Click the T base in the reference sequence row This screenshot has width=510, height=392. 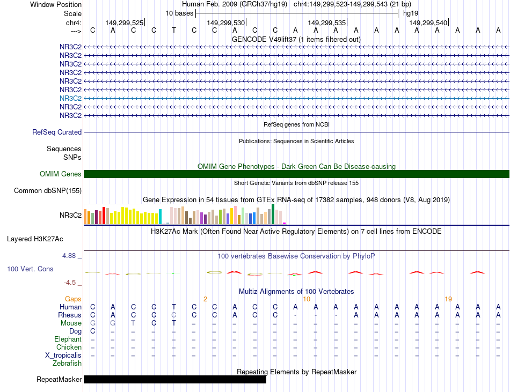[x=174, y=31]
